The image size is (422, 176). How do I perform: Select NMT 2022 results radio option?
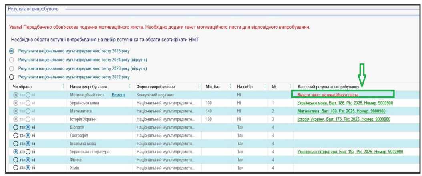coord(12,77)
